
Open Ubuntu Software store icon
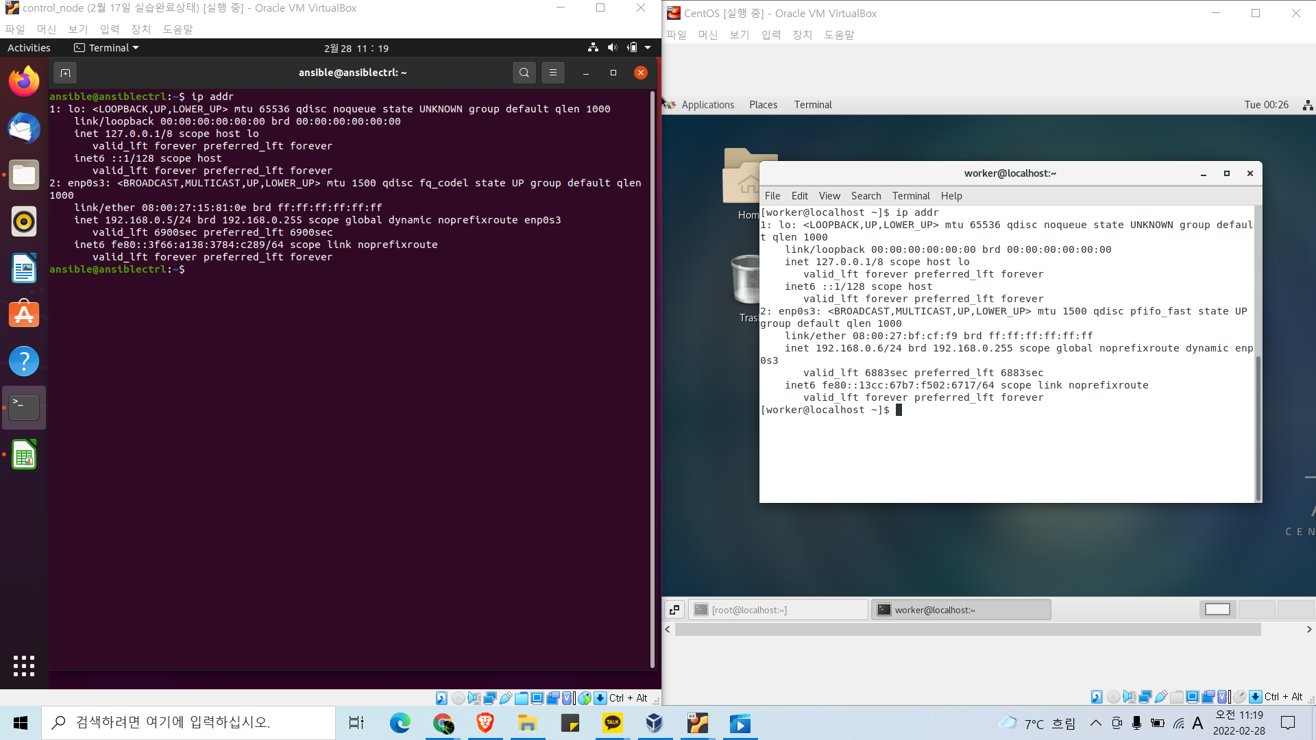click(x=24, y=314)
